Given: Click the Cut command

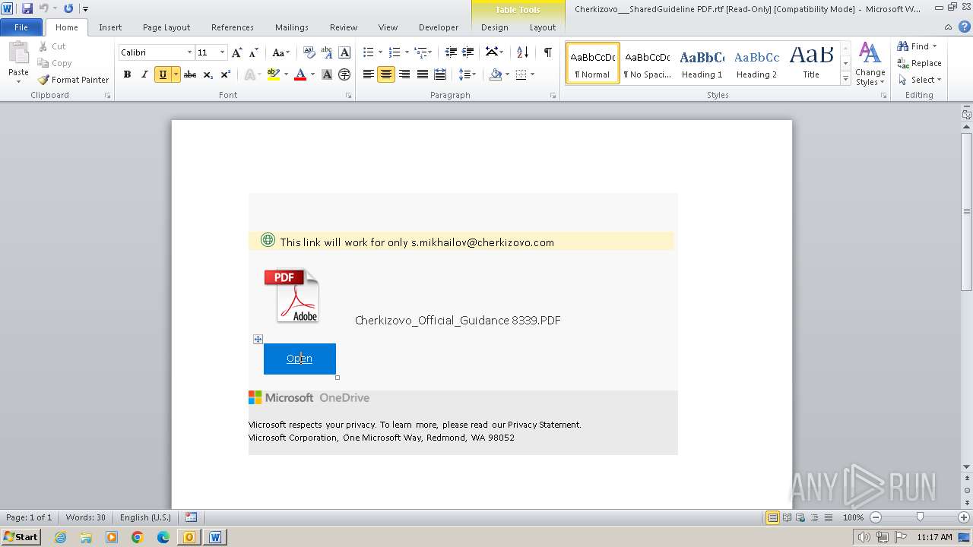Looking at the screenshot, I should tap(52, 46).
